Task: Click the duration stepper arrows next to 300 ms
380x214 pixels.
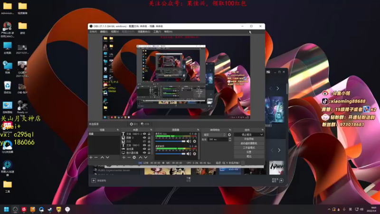Action: (230, 139)
